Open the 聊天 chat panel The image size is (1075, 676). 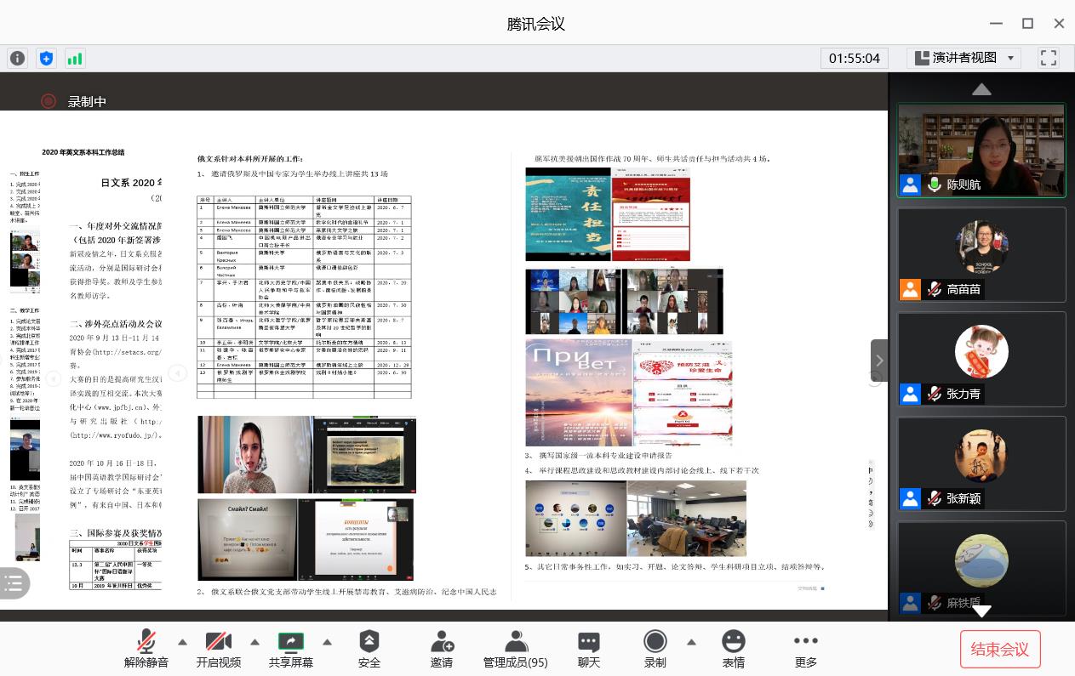click(x=589, y=649)
